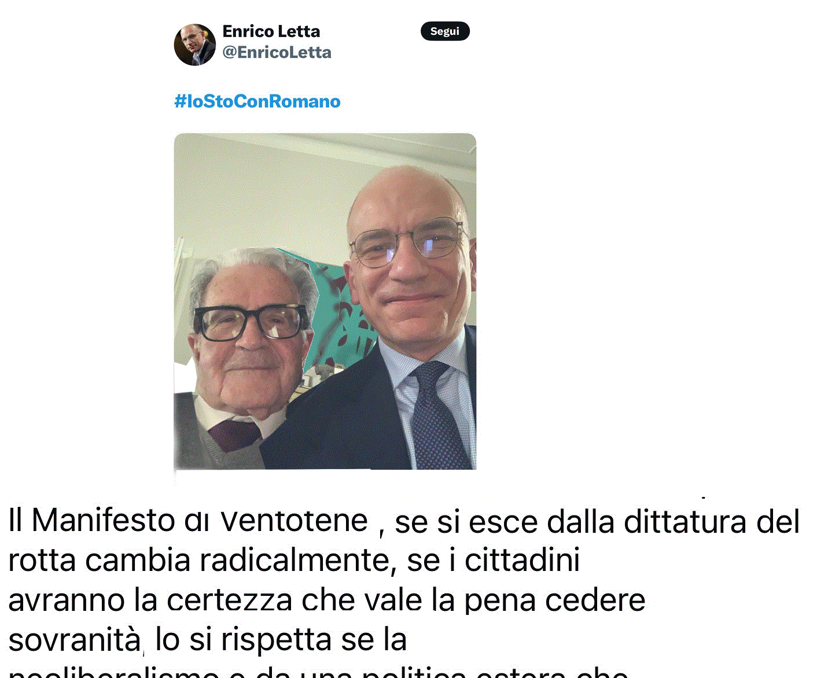Open the #IoStoConRomano hashtag

(257, 101)
